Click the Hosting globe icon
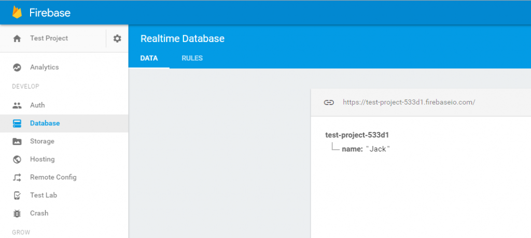 click(x=17, y=159)
